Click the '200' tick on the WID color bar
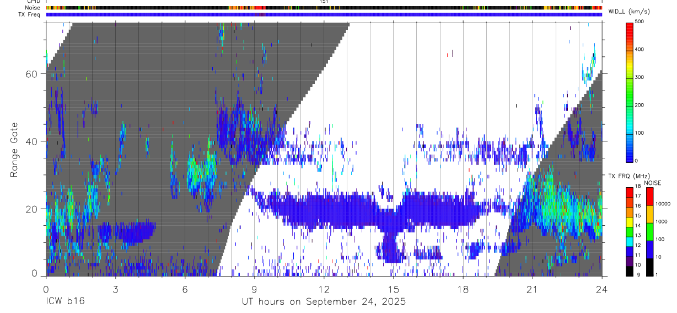 [640, 105]
